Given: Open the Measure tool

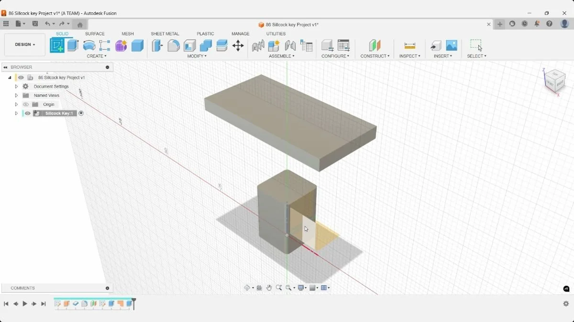Looking at the screenshot, I should click(x=410, y=45).
